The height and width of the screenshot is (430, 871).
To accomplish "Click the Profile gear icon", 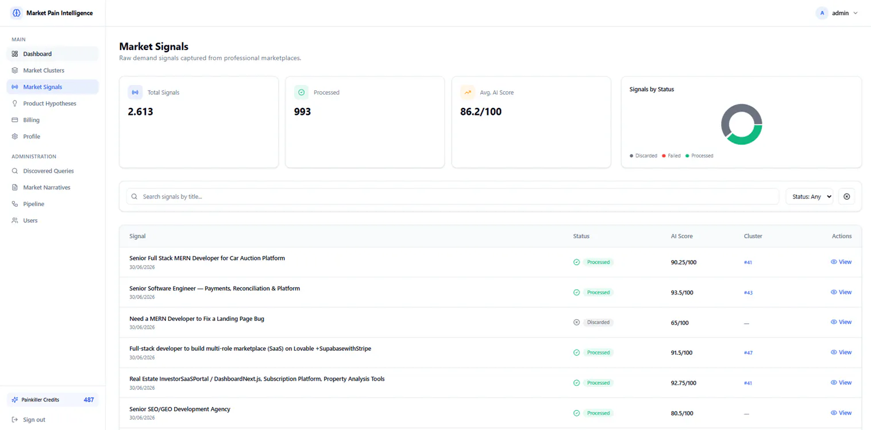I will [15, 137].
